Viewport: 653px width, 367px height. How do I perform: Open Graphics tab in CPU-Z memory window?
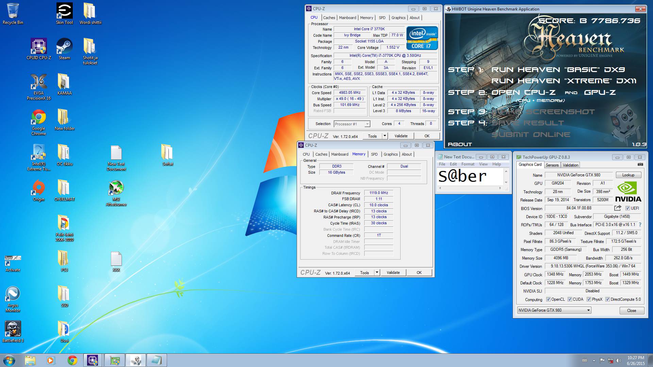(x=390, y=154)
